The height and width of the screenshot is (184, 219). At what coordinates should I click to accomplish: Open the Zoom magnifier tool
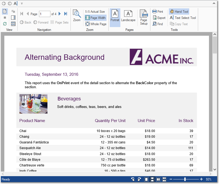(77, 16)
